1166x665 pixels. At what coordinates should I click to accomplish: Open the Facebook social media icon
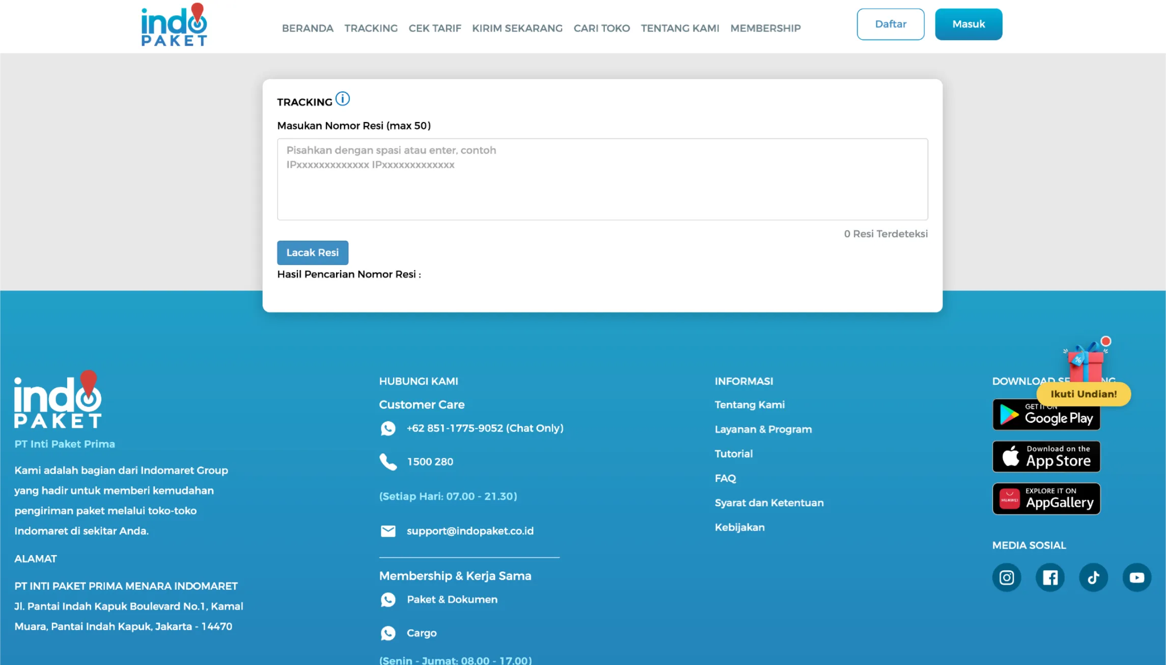[1050, 577]
